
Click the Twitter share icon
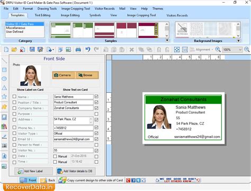coord(139,180)
